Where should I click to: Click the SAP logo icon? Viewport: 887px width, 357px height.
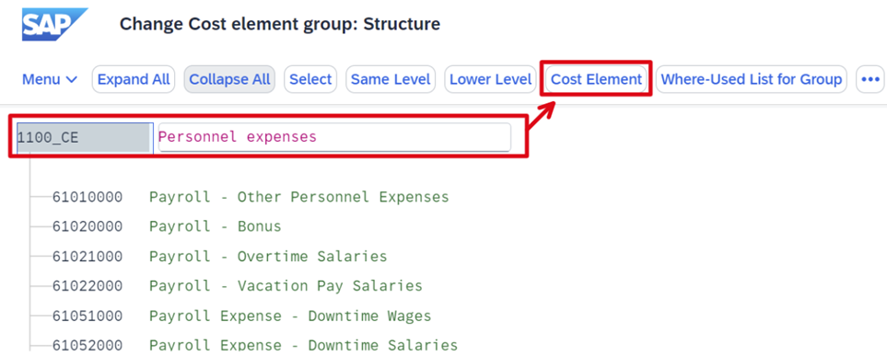(55, 24)
